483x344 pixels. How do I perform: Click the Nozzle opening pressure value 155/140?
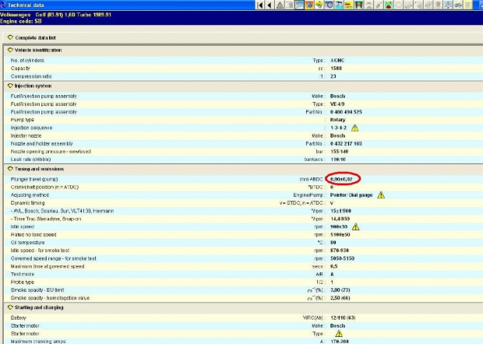[x=339, y=152]
